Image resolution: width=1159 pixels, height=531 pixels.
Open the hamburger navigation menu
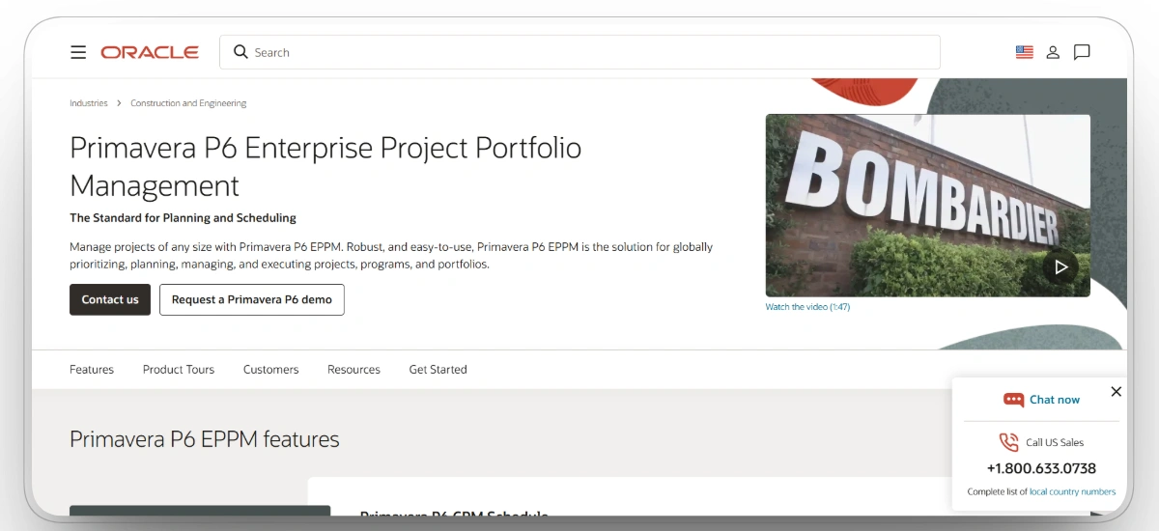pos(78,52)
